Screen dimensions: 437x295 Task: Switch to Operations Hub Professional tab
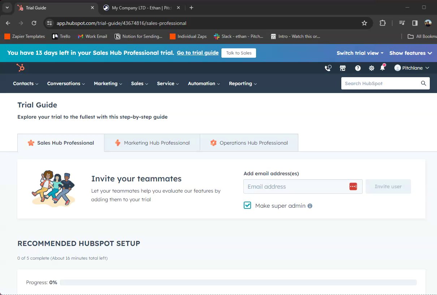(249, 143)
